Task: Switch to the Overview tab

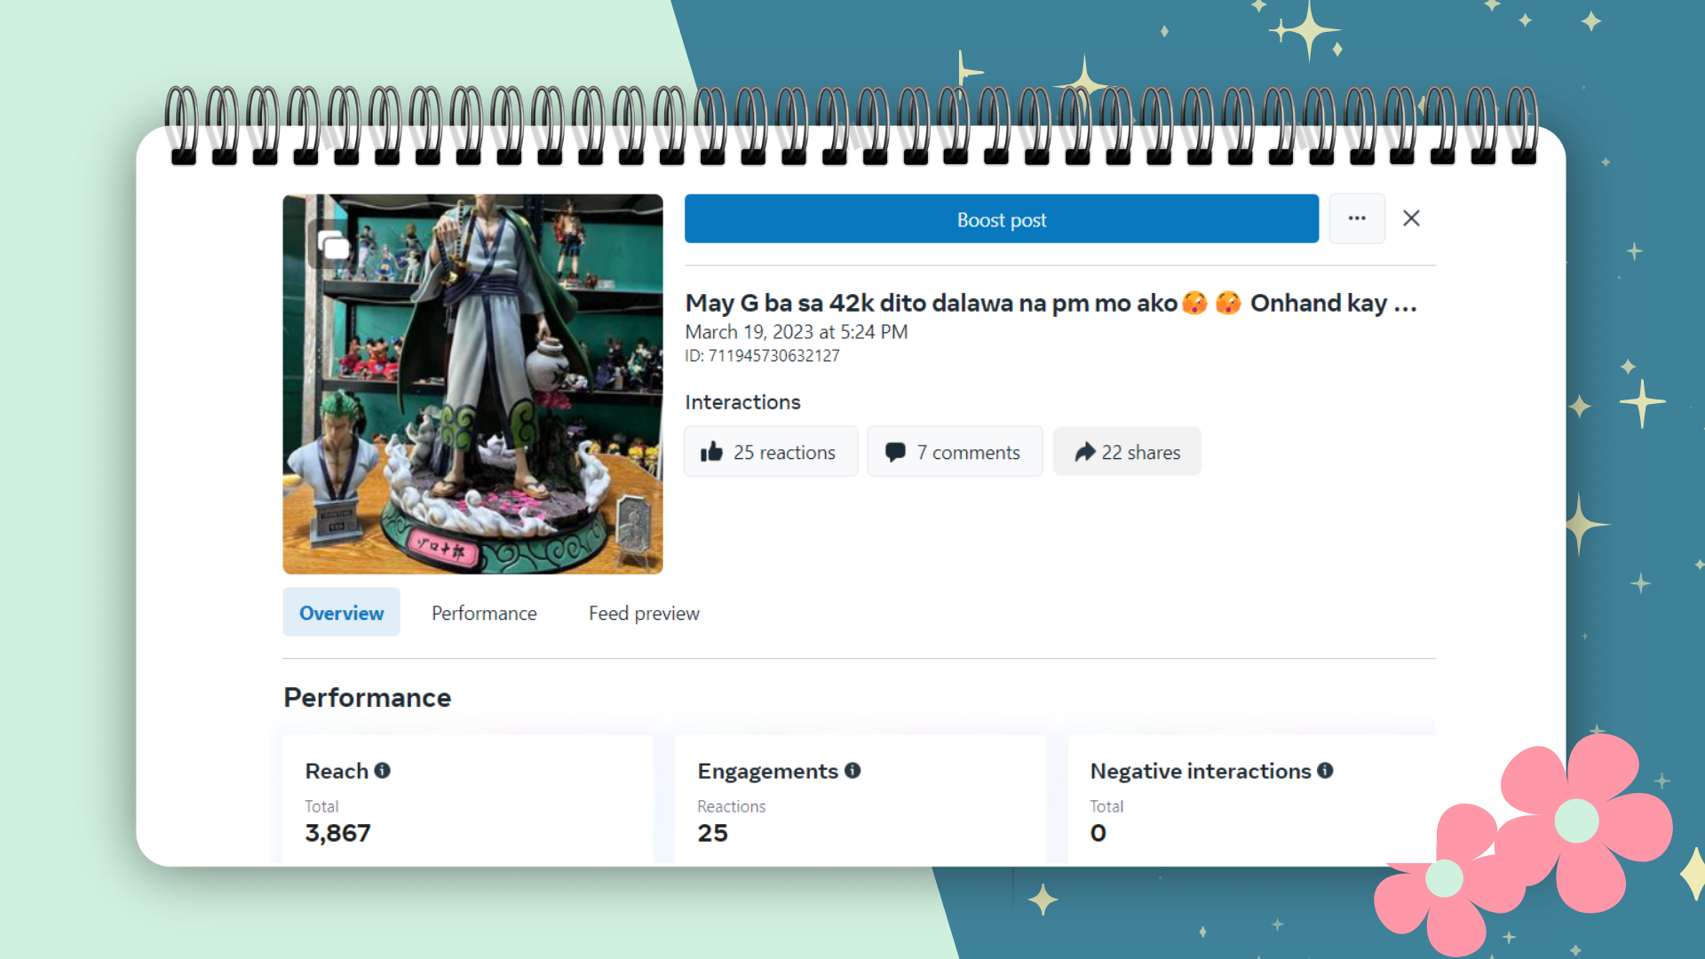Action: point(341,613)
